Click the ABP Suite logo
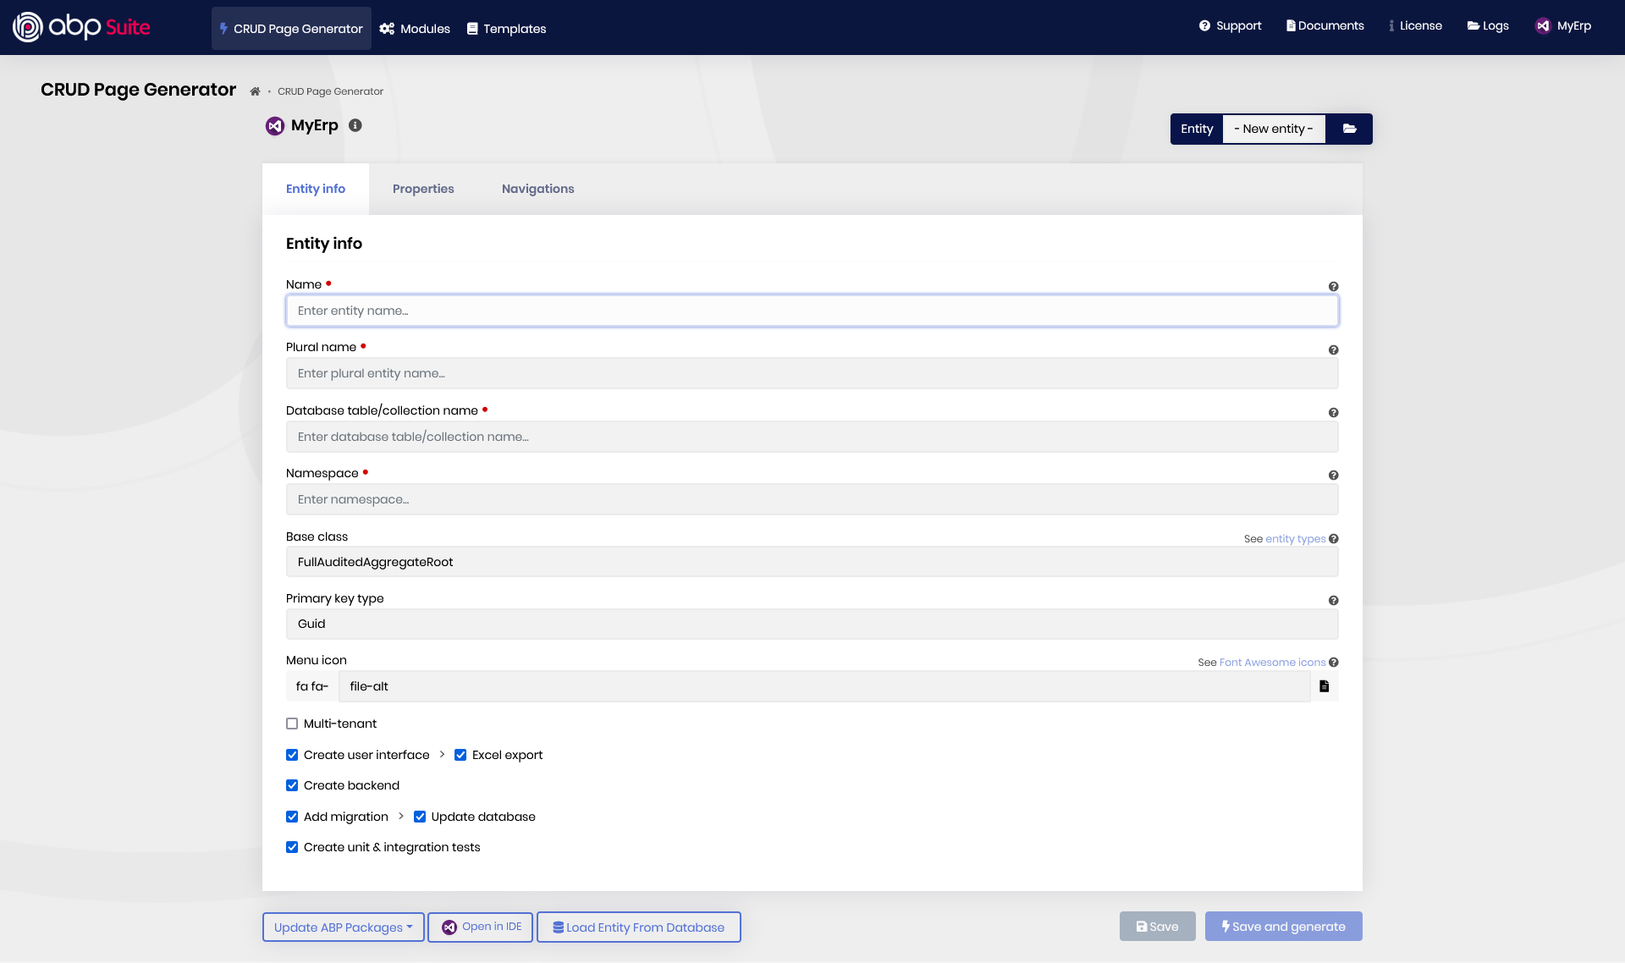Image resolution: width=1625 pixels, height=963 pixels. pos(81,27)
